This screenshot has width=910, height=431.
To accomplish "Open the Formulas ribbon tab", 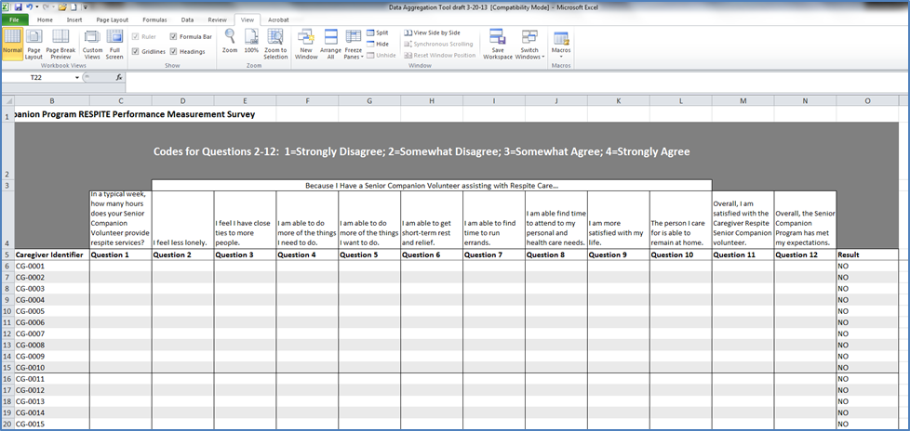I will (x=156, y=19).
